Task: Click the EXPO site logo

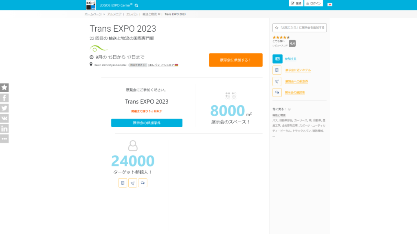Action: coord(91,5)
